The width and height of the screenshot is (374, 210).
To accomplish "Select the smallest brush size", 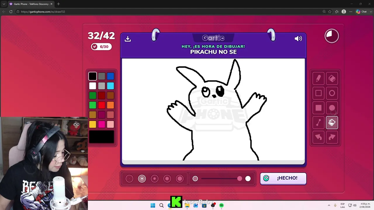I will point(129,178).
